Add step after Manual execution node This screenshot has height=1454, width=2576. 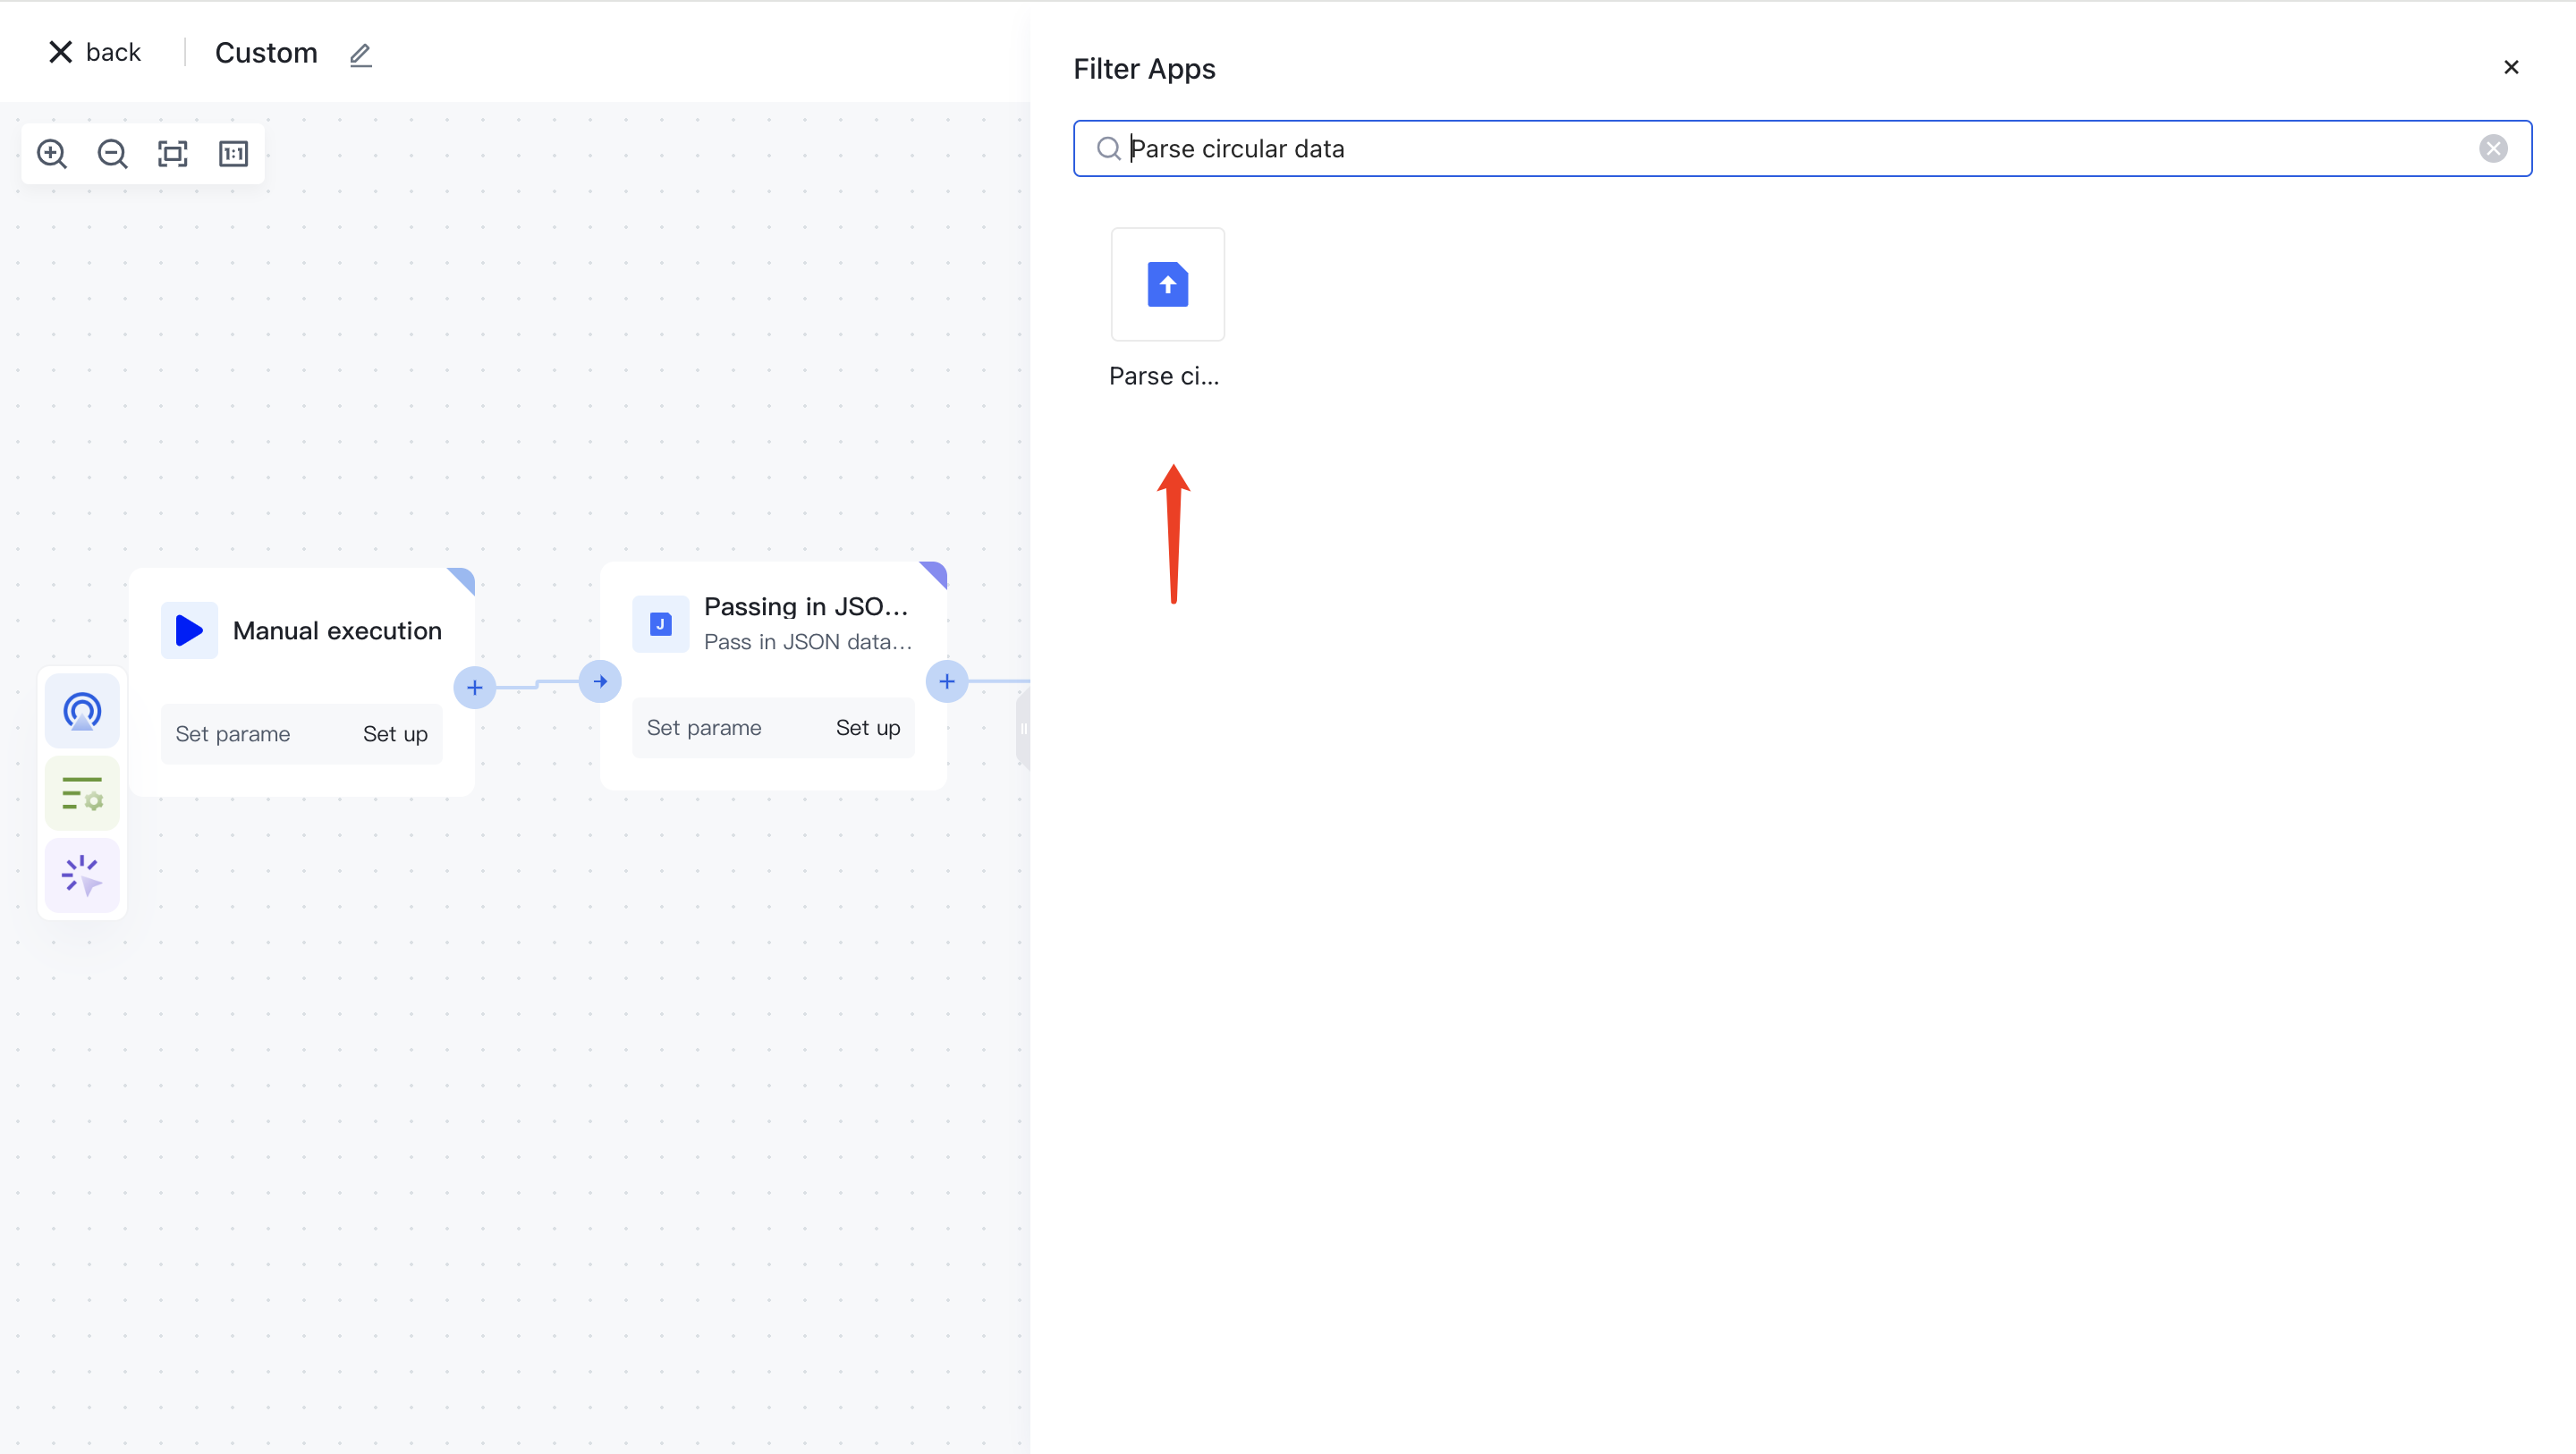475,688
